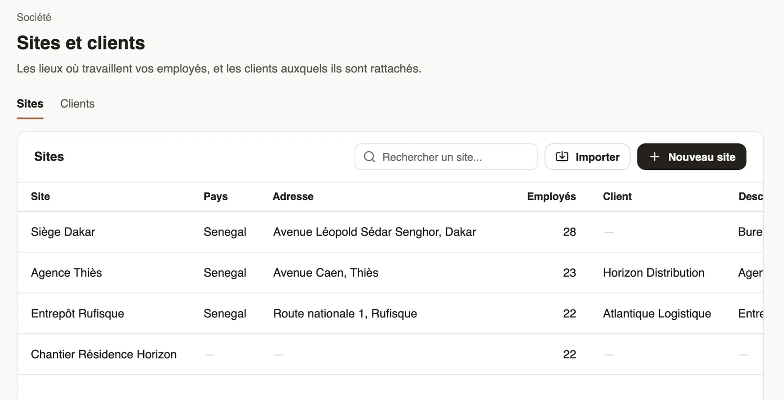Click the address Avenue Léopold Sédar Senghor, Dakar
The width and height of the screenshot is (784, 400).
click(x=374, y=232)
